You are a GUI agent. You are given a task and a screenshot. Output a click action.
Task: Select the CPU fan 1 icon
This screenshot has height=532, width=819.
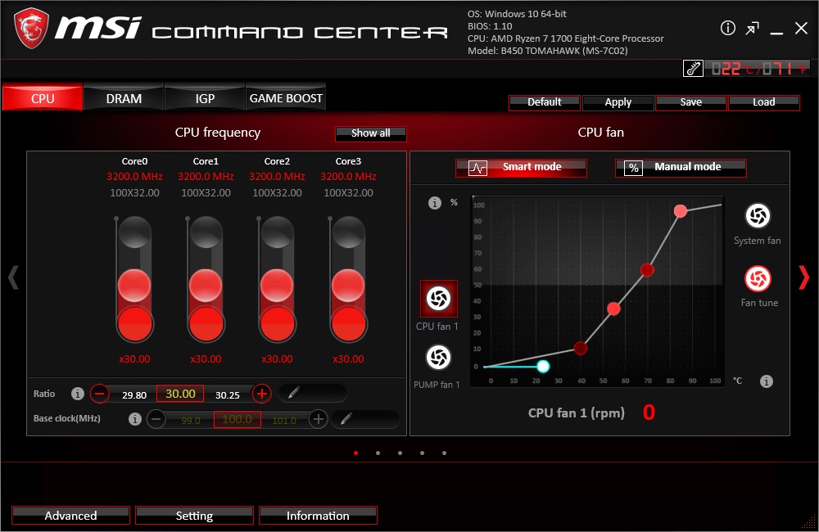point(439,299)
